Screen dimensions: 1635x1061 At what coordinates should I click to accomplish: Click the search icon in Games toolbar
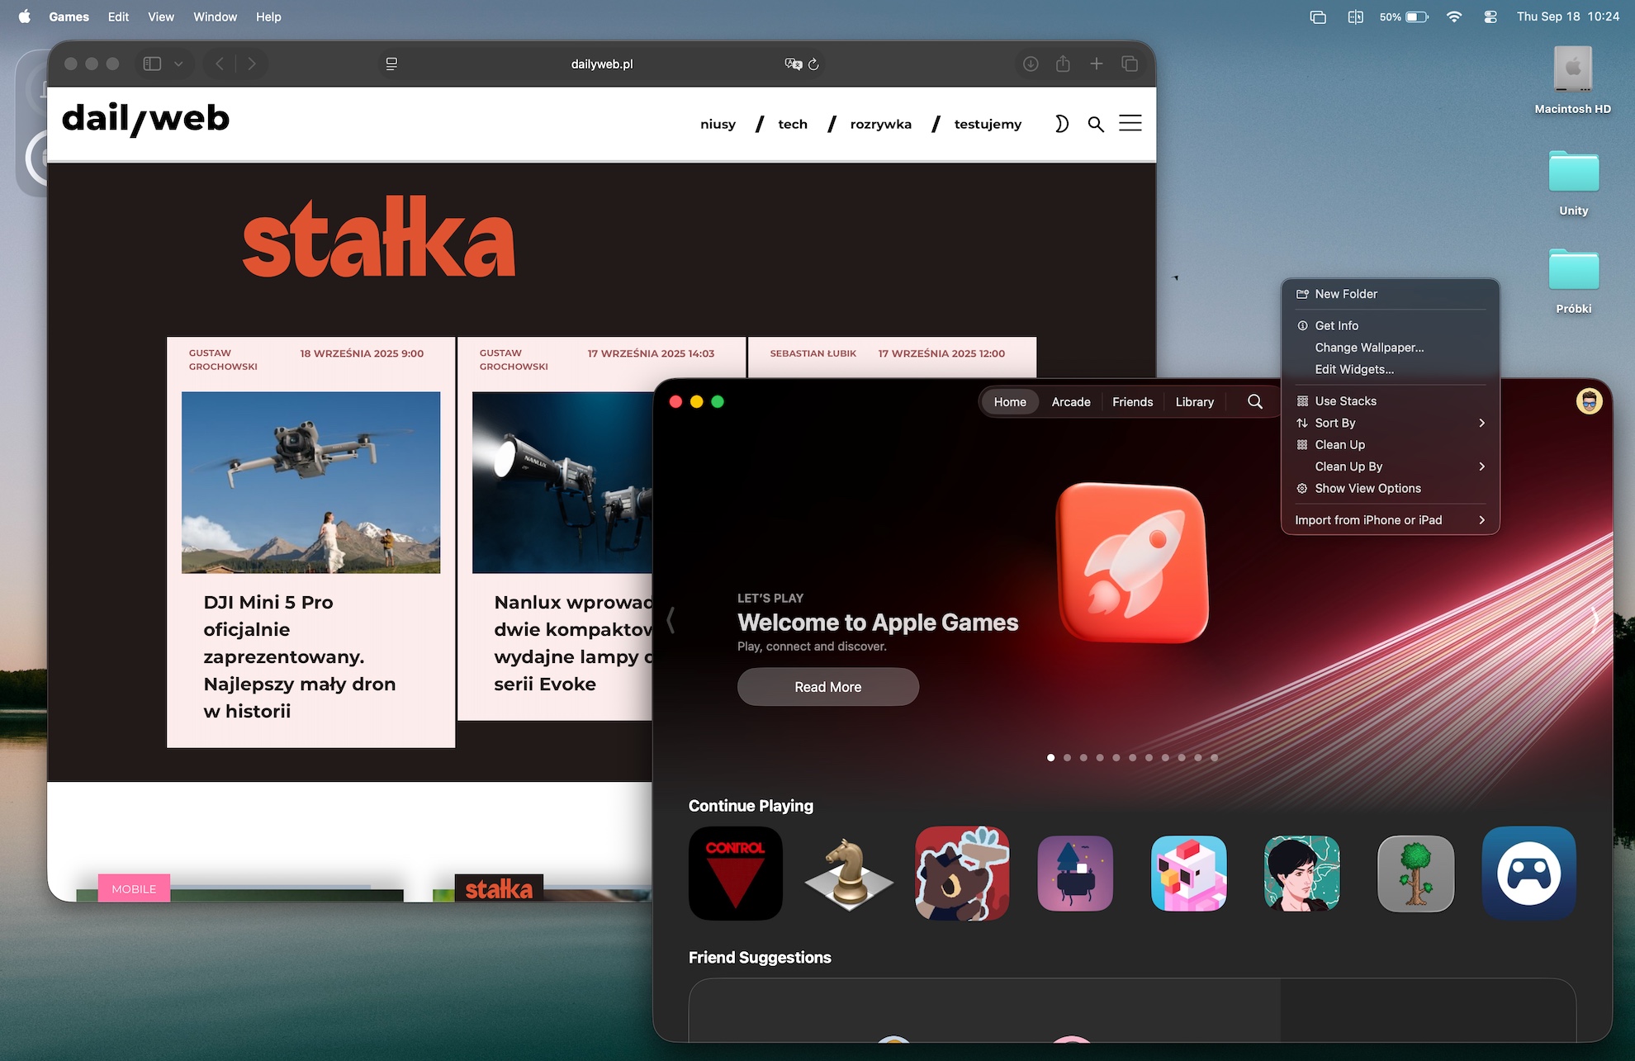[1254, 401]
